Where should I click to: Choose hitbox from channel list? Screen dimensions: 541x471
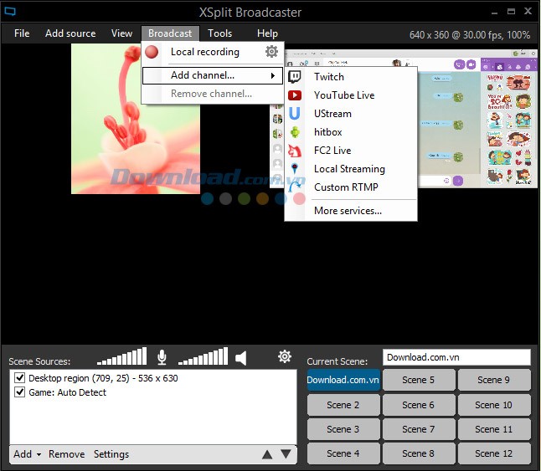click(x=351, y=132)
